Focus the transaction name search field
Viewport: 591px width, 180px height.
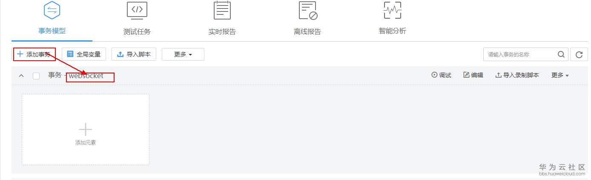(x=521, y=54)
